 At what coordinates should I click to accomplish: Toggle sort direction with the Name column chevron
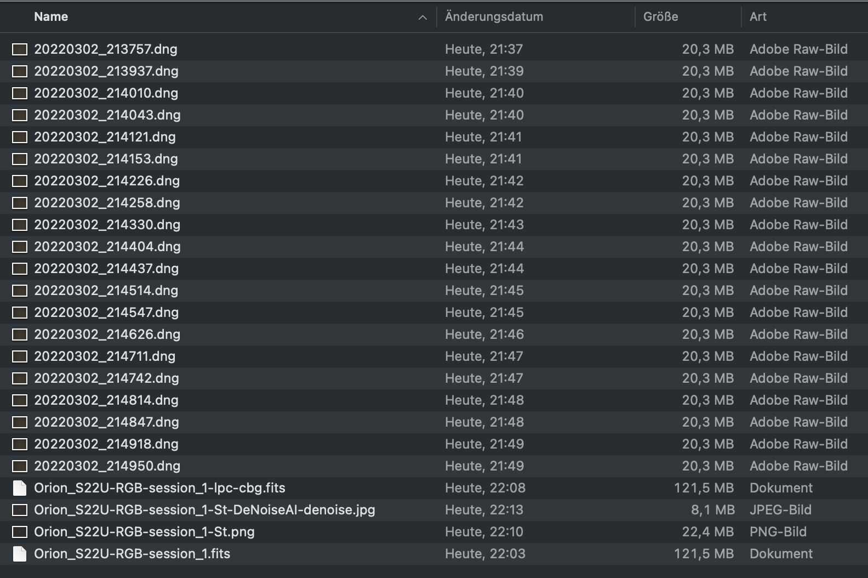pos(422,18)
